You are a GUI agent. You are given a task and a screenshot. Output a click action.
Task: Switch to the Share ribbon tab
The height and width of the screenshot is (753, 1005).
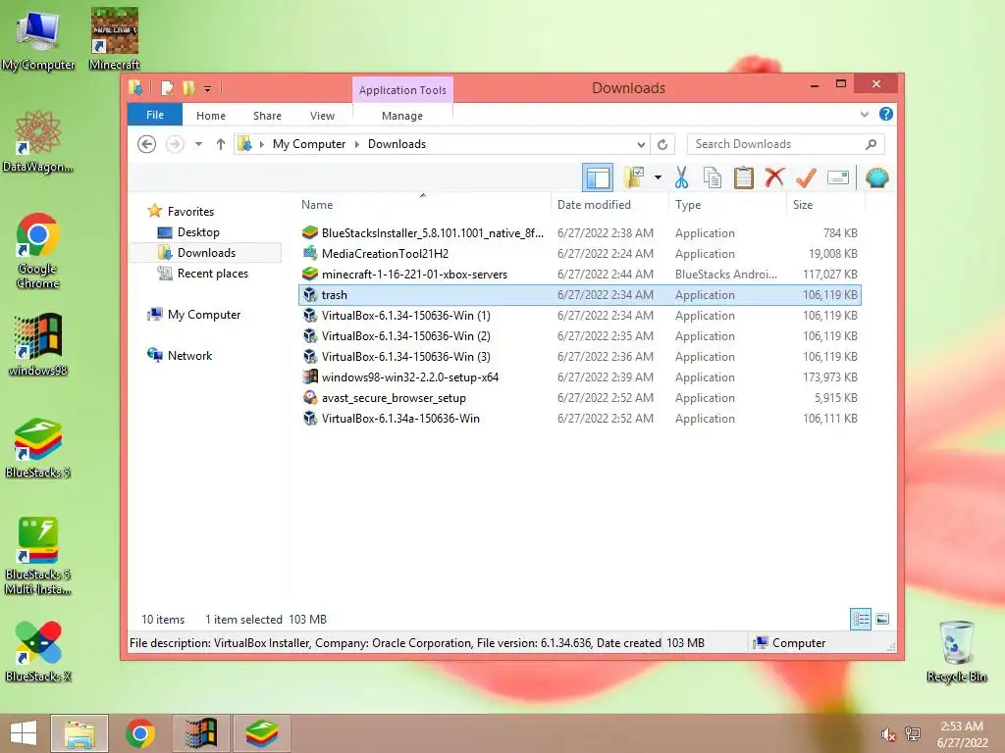click(x=267, y=116)
